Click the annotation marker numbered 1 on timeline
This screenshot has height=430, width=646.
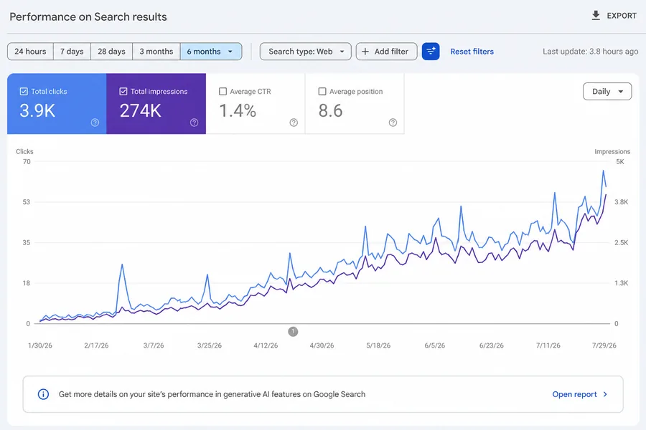click(293, 331)
